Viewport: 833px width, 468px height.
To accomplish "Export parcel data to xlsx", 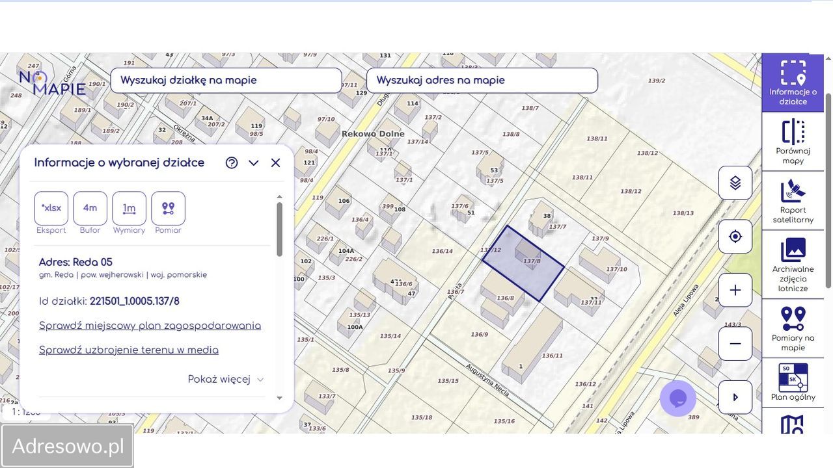I will [51, 208].
